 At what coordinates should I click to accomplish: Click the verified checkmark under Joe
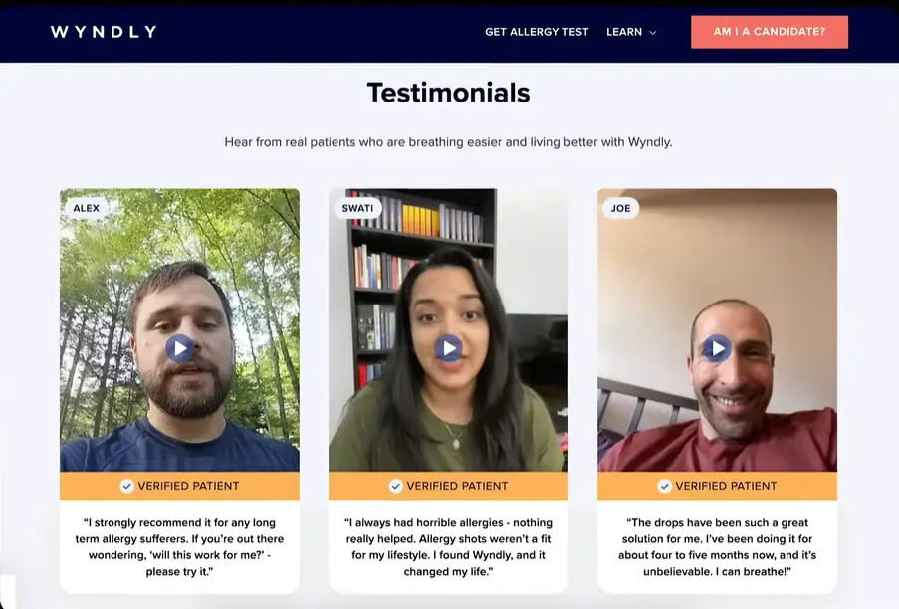pyautogui.click(x=664, y=486)
